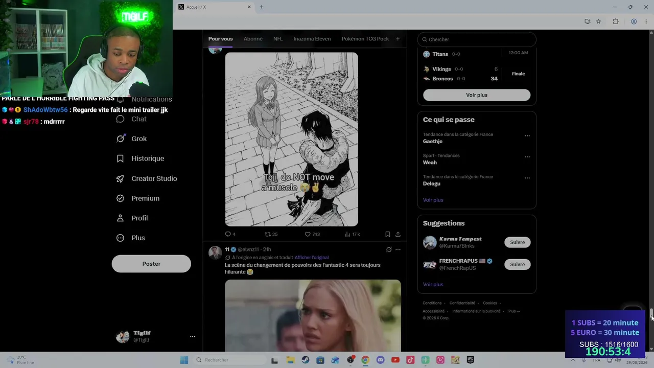Click Voir plus under Ce qui se passe
Screen dimensions: 654x368
click(x=433, y=200)
